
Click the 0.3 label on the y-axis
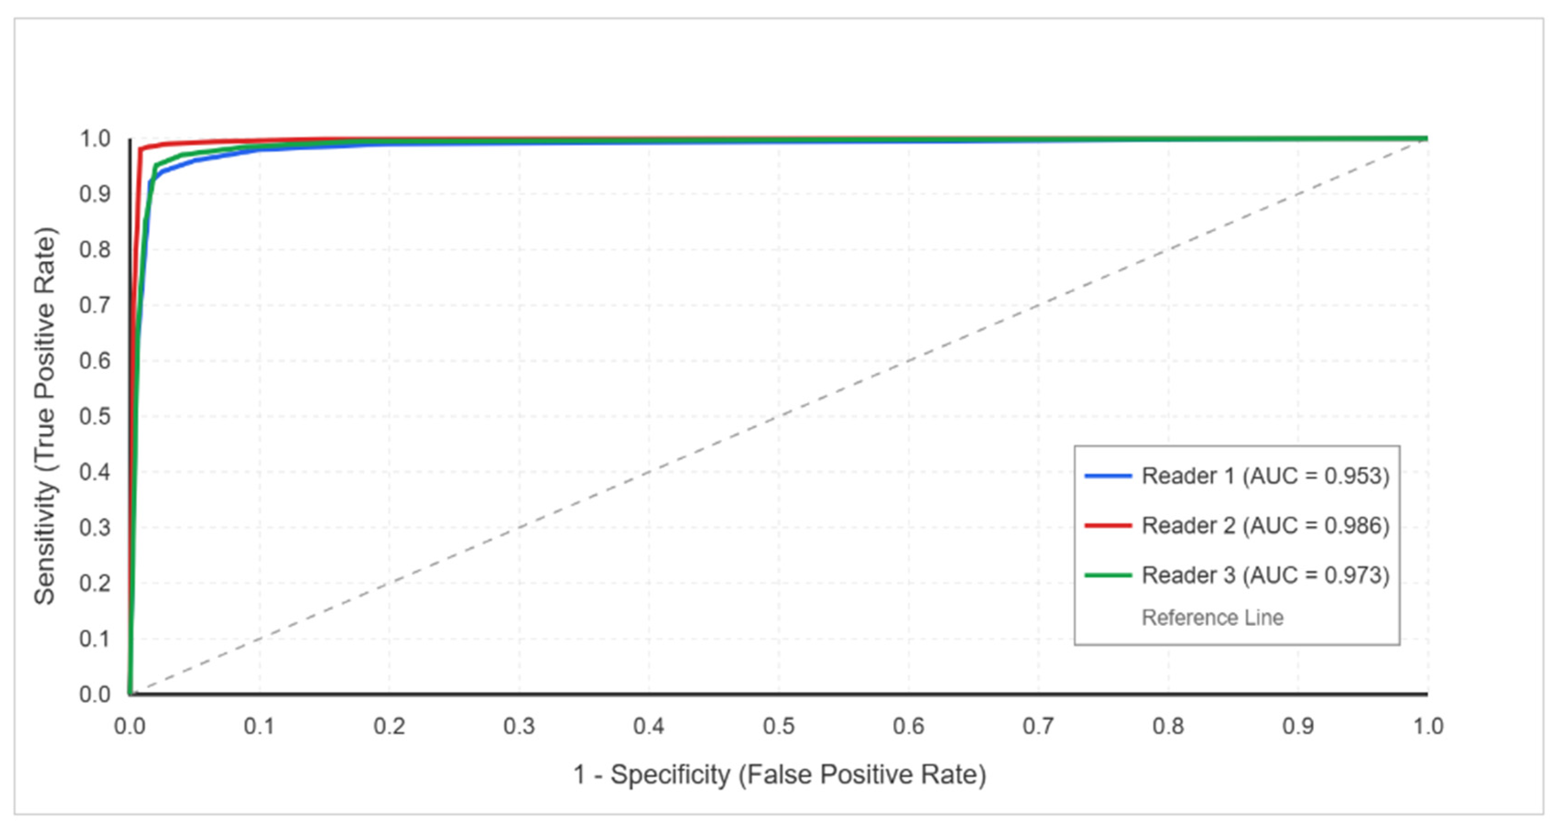(x=95, y=528)
